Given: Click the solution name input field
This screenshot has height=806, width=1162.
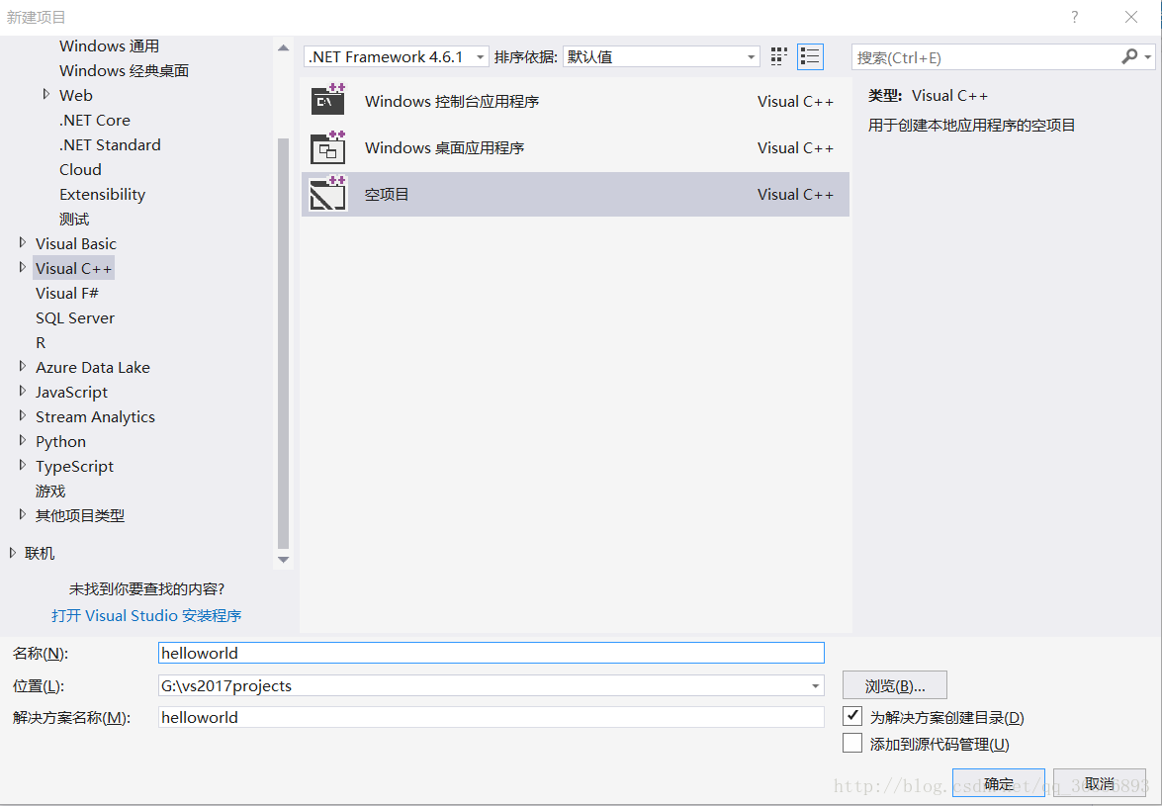Looking at the screenshot, I should 491,717.
